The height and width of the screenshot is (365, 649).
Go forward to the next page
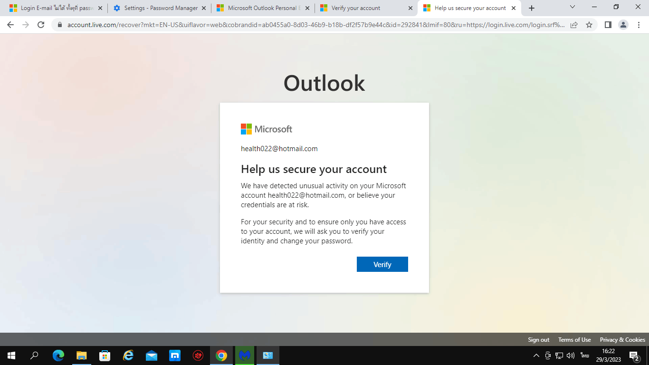point(26,25)
